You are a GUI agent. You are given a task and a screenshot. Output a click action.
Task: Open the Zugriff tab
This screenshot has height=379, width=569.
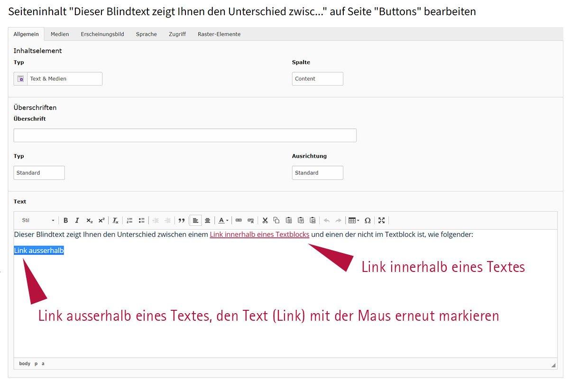pyautogui.click(x=177, y=34)
